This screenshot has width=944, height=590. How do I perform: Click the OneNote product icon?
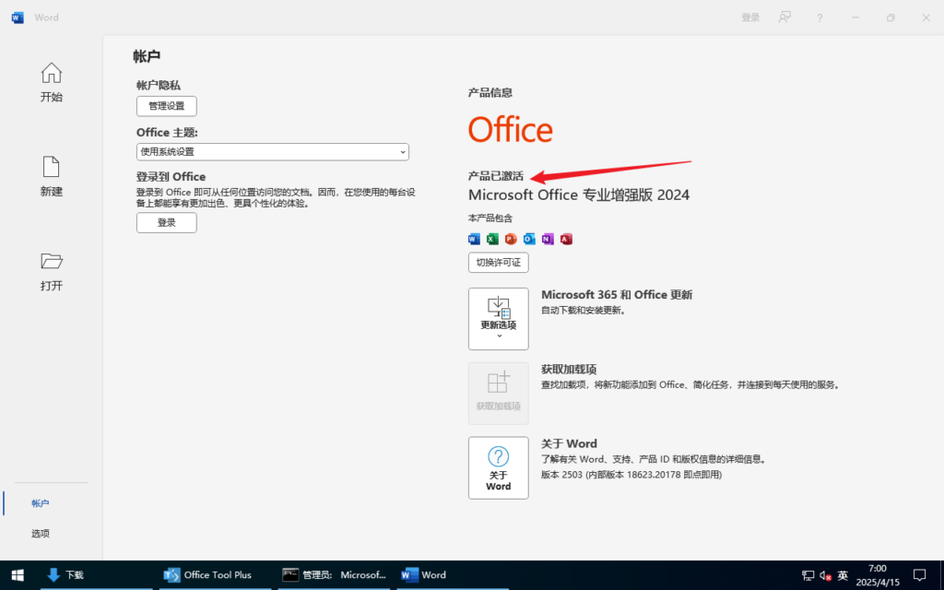[548, 239]
